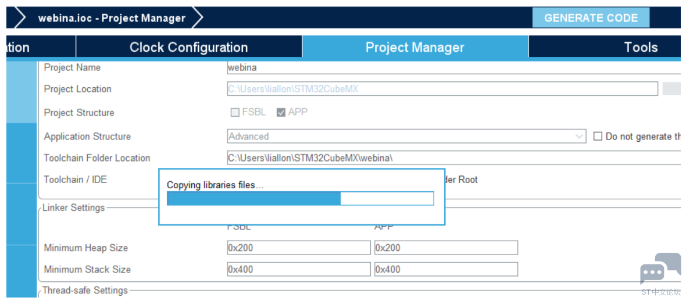The width and height of the screenshot is (686, 301).
Task: Select the Project Manager tab
Action: tap(415, 47)
